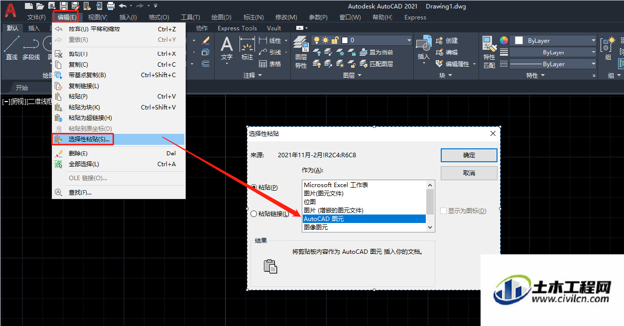Image resolution: width=624 pixels, height=326 pixels.
Task: Click the color wheel icon in properties panel
Action: (x=503, y=40)
